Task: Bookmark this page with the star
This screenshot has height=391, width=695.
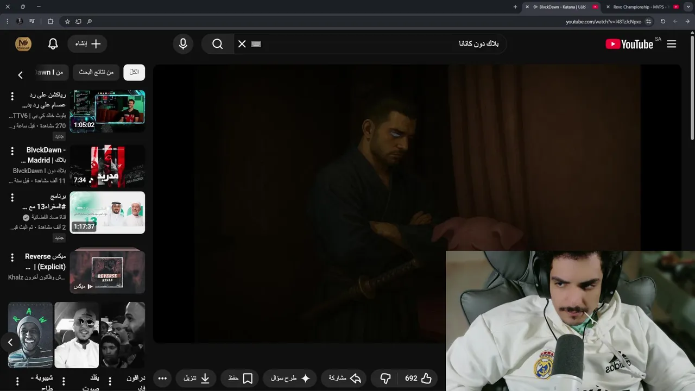Action: [67, 22]
